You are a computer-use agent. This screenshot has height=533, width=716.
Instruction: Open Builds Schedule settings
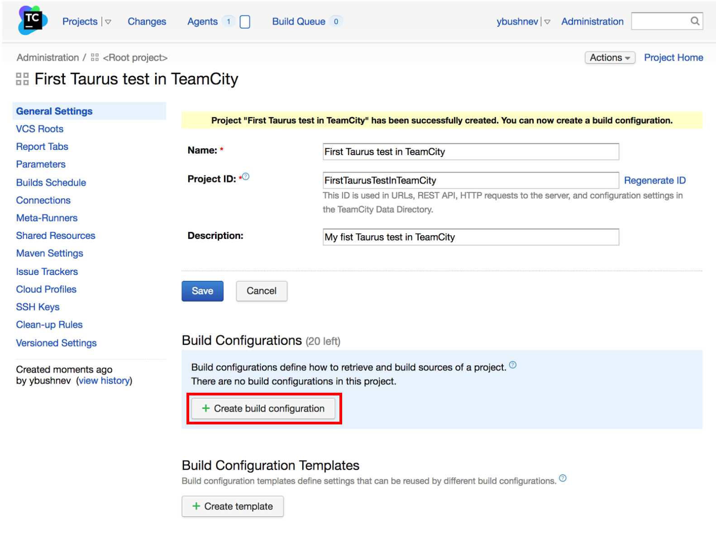51,182
